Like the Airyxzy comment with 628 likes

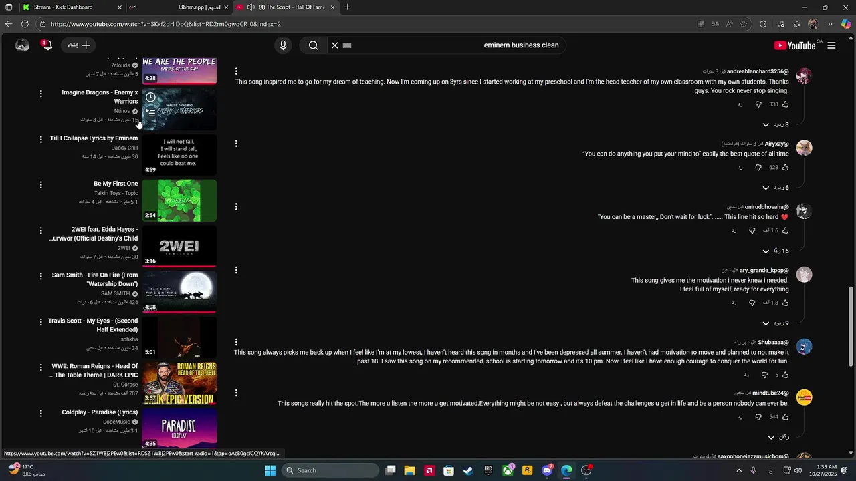(x=785, y=168)
